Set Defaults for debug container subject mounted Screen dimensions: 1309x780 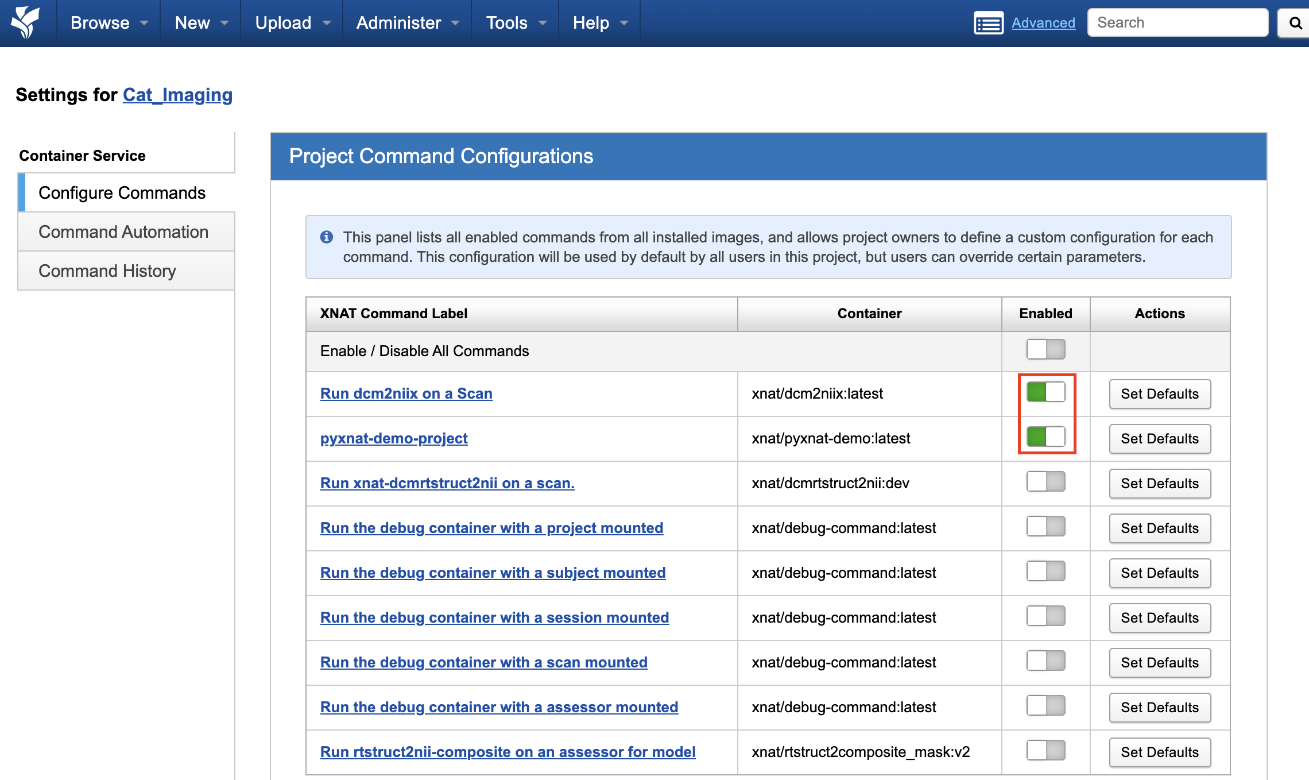pyautogui.click(x=1160, y=573)
